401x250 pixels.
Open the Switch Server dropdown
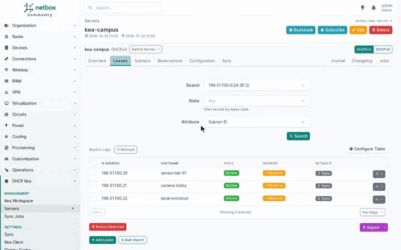(x=145, y=49)
